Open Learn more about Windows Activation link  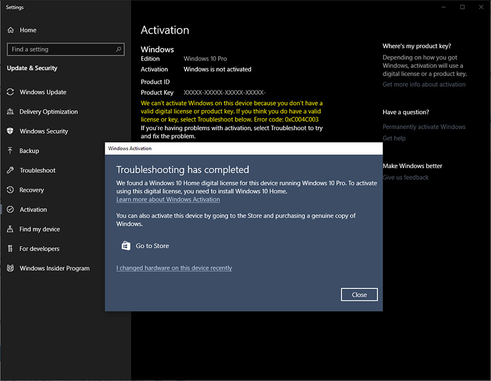click(168, 200)
